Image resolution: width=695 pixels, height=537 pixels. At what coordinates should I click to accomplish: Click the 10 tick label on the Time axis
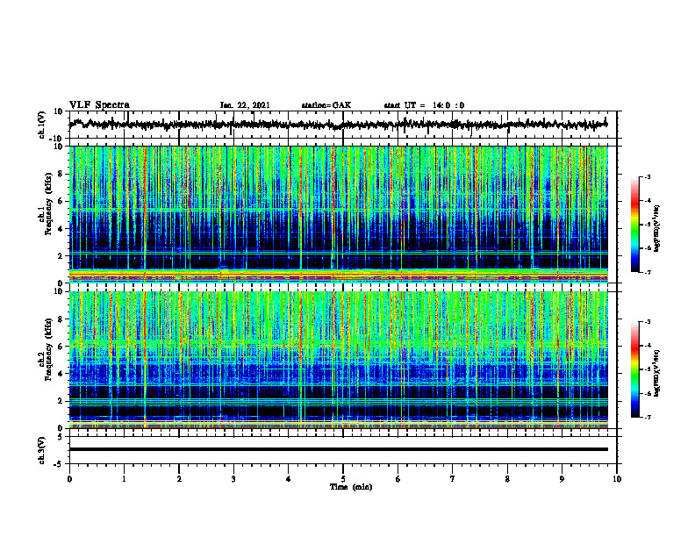(x=617, y=479)
